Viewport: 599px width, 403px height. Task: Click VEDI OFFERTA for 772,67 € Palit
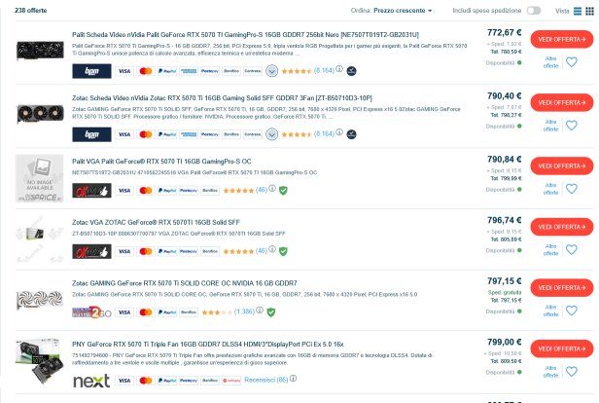tap(562, 39)
